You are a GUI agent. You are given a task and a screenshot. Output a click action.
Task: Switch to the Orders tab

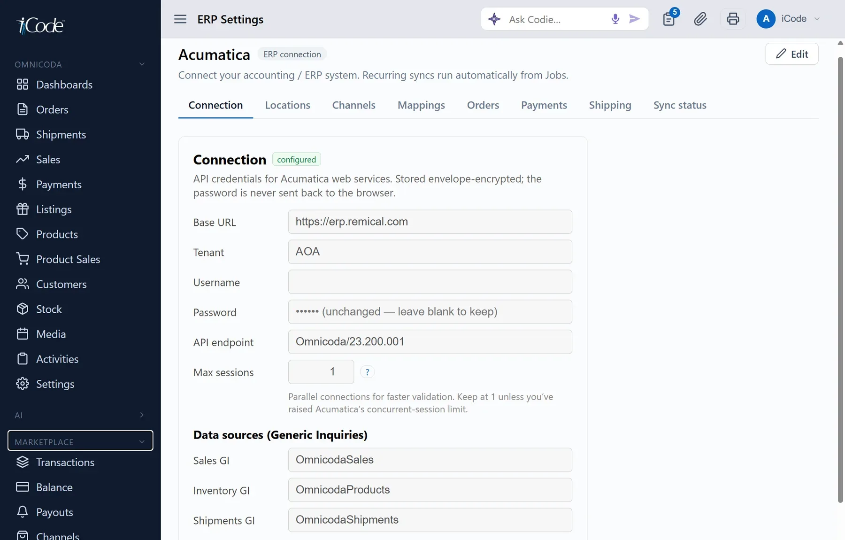(483, 105)
